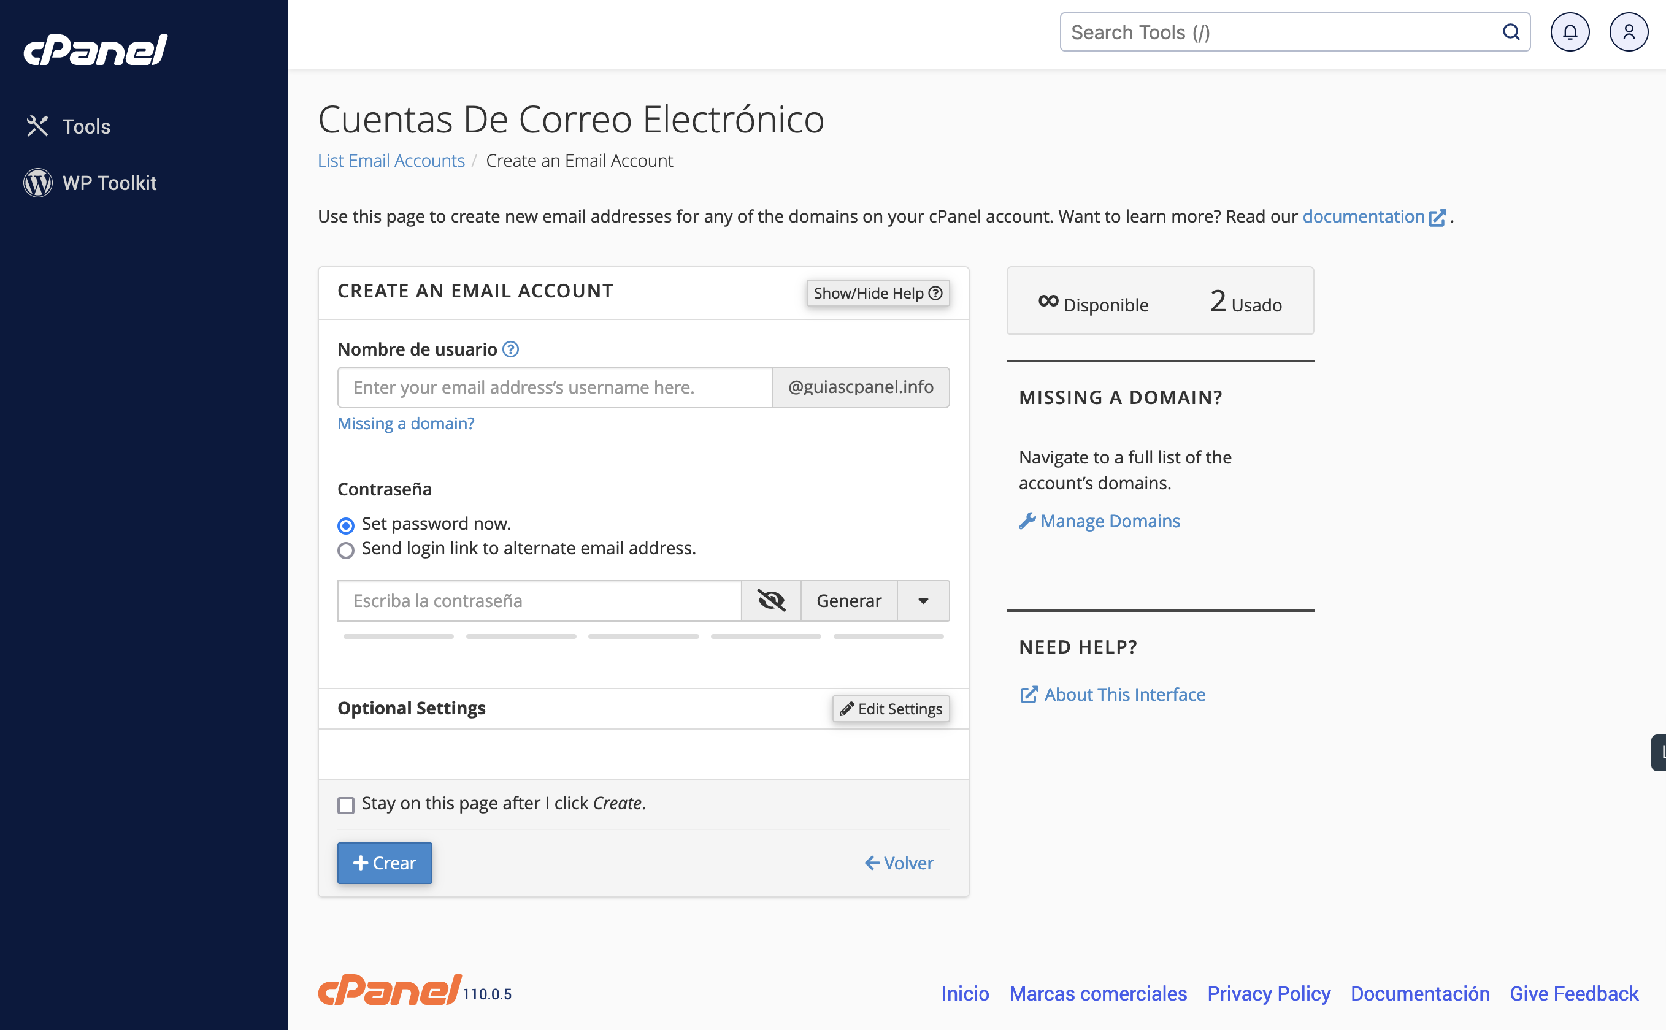Click the notifications bell icon
The image size is (1666, 1030).
click(x=1569, y=32)
